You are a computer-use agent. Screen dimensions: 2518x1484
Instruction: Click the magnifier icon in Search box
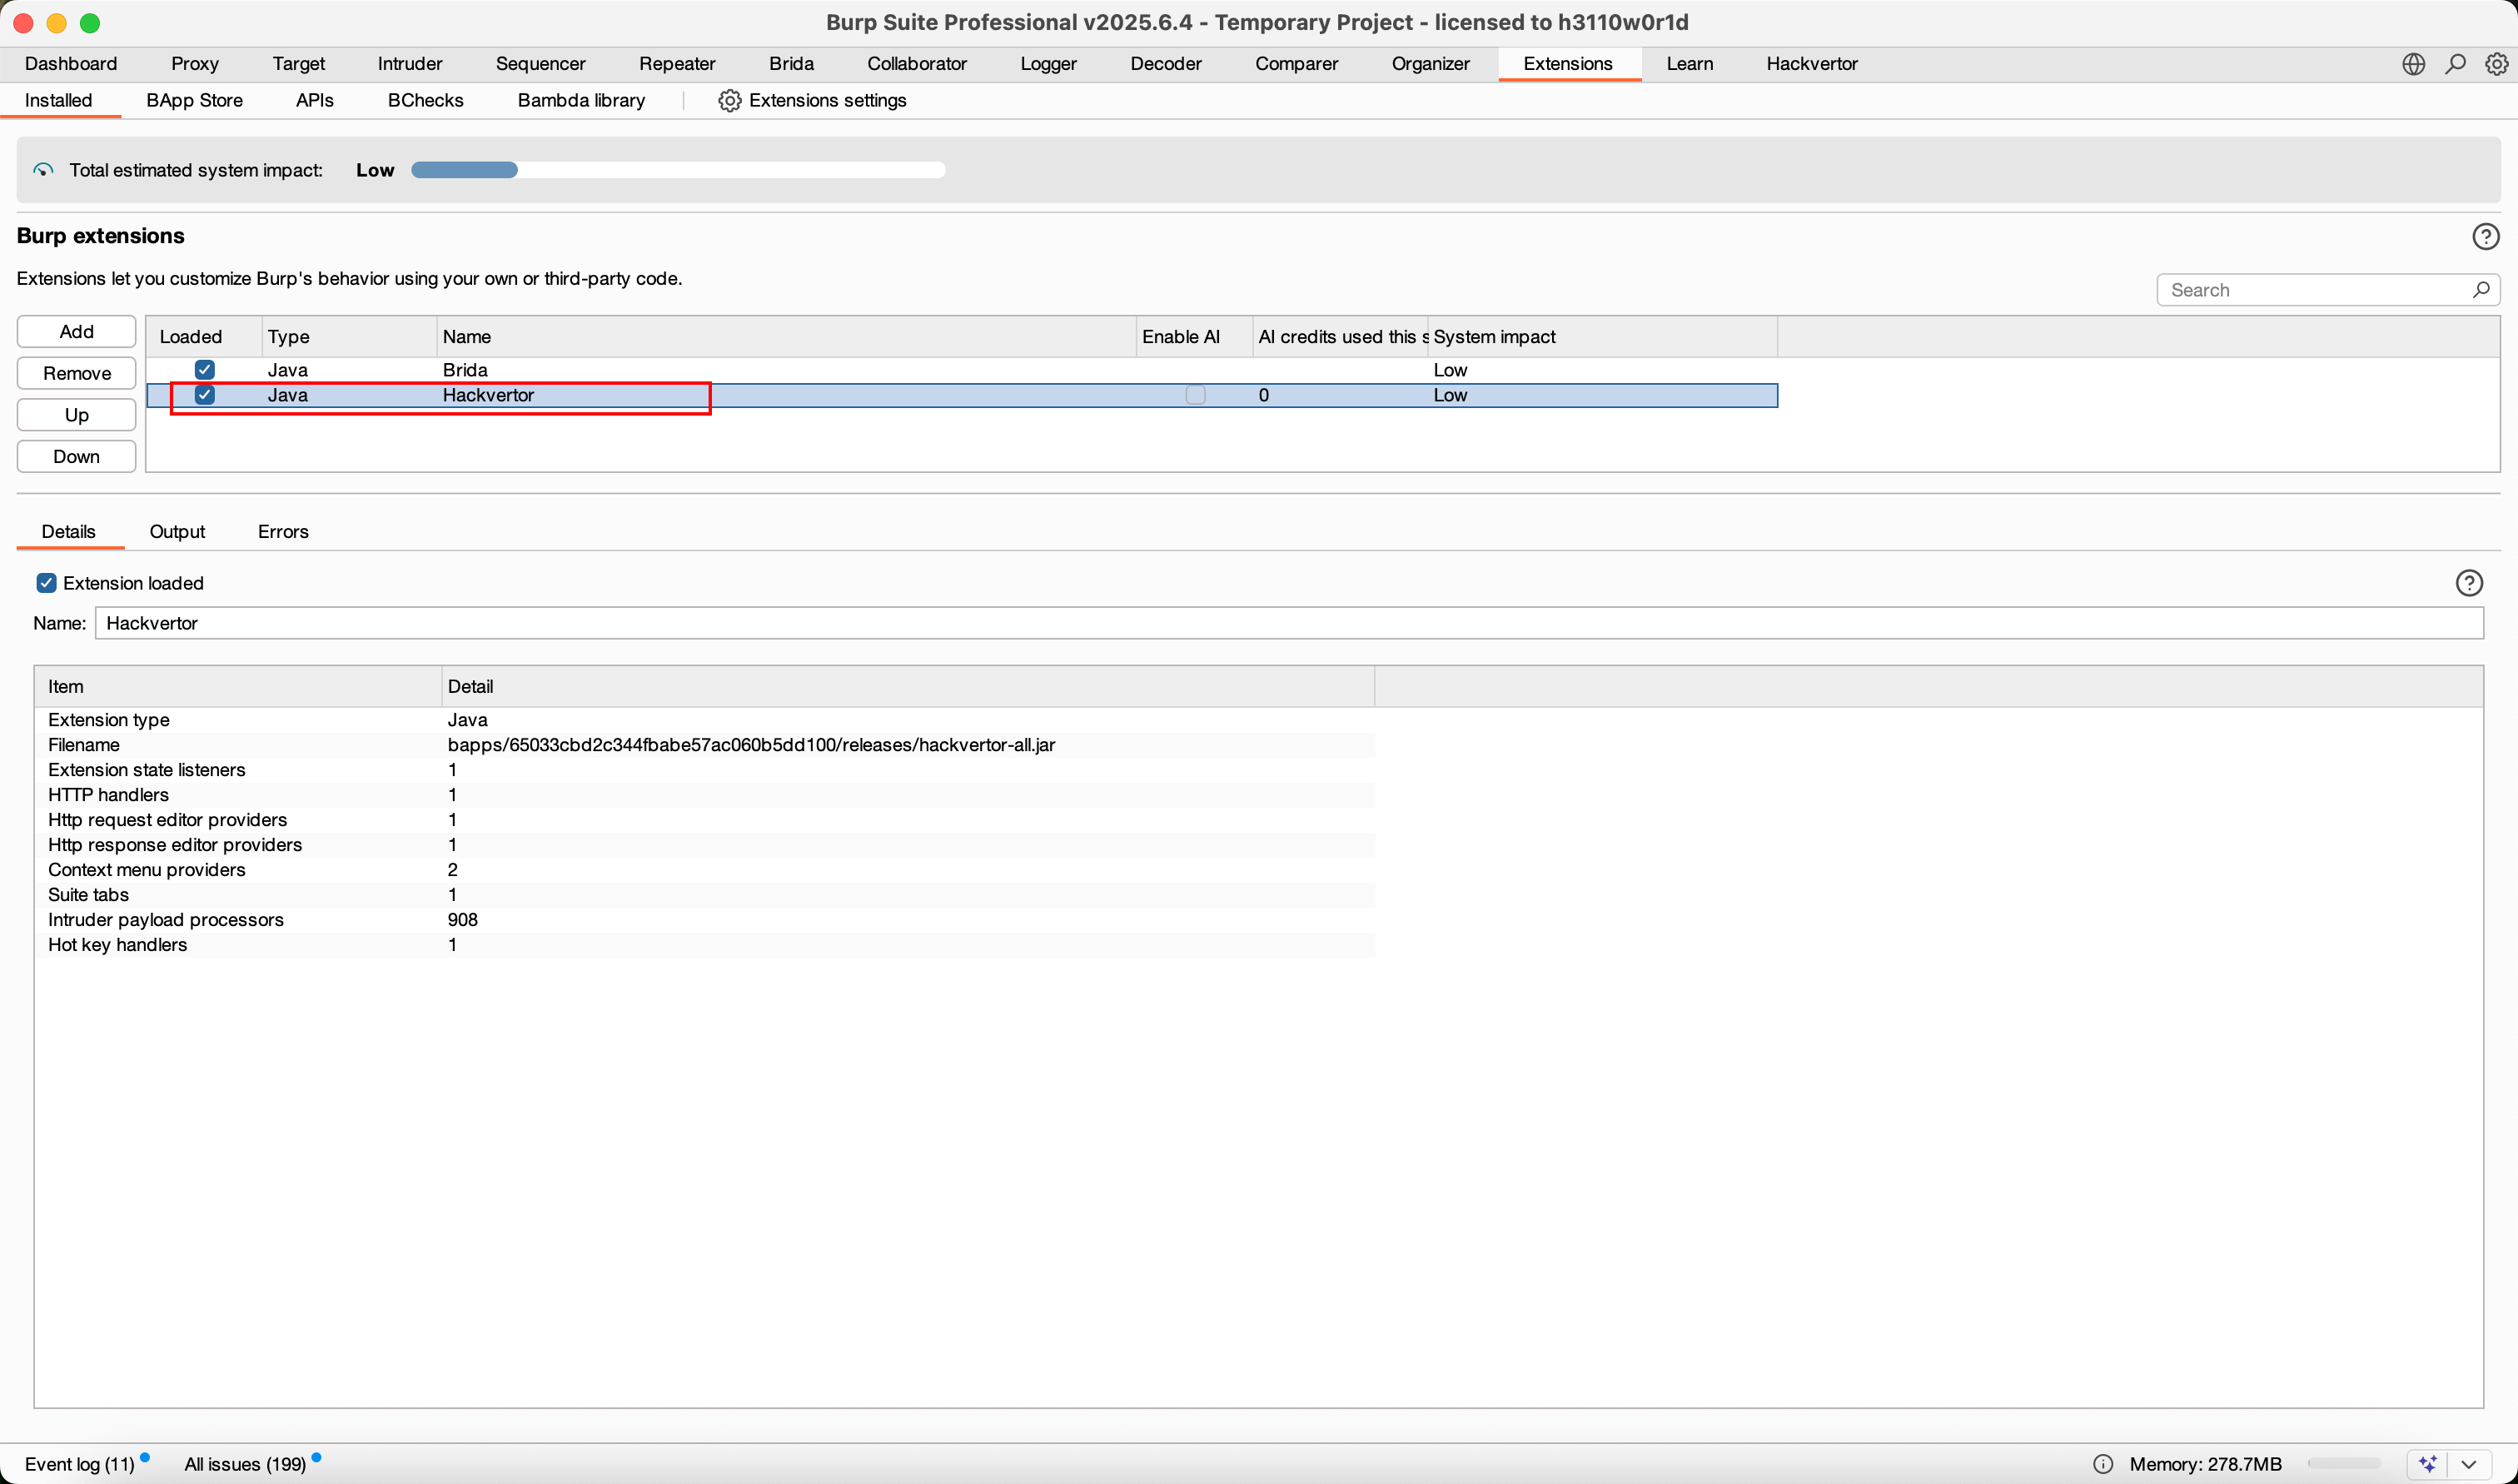[x=2481, y=290]
